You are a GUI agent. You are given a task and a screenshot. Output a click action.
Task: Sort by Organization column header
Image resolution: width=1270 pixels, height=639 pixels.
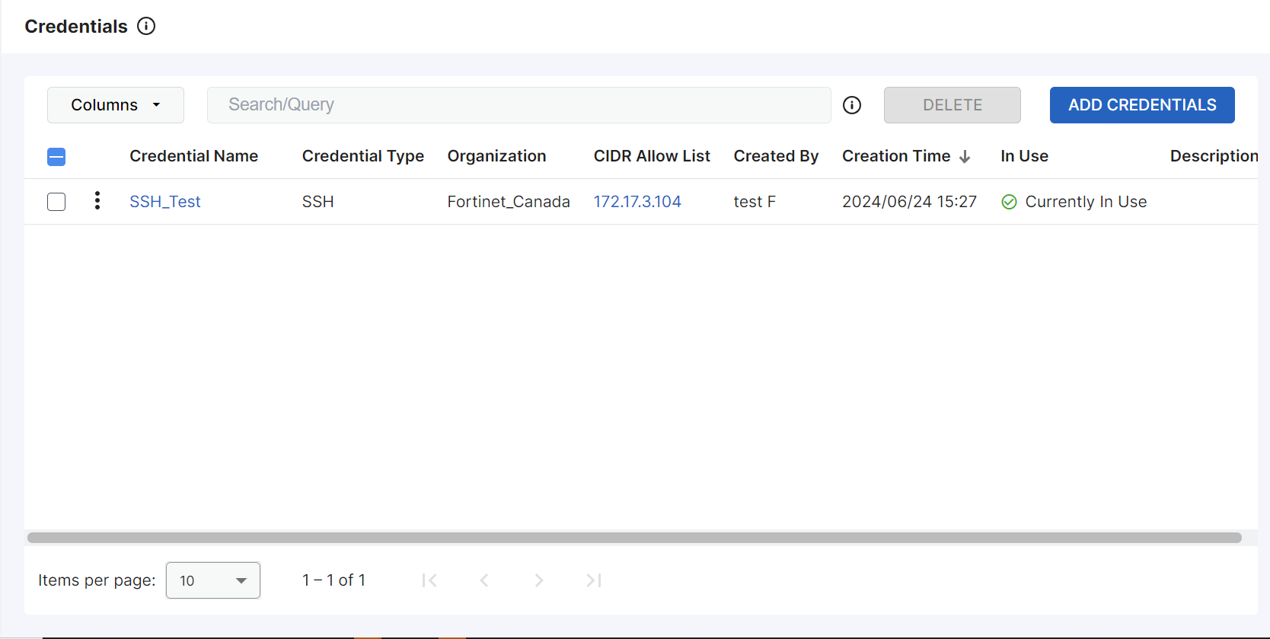click(x=497, y=156)
